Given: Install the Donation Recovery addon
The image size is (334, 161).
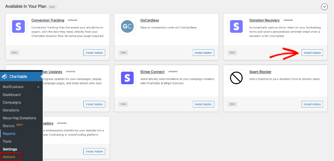Looking at the screenshot, I should click(x=312, y=53).
